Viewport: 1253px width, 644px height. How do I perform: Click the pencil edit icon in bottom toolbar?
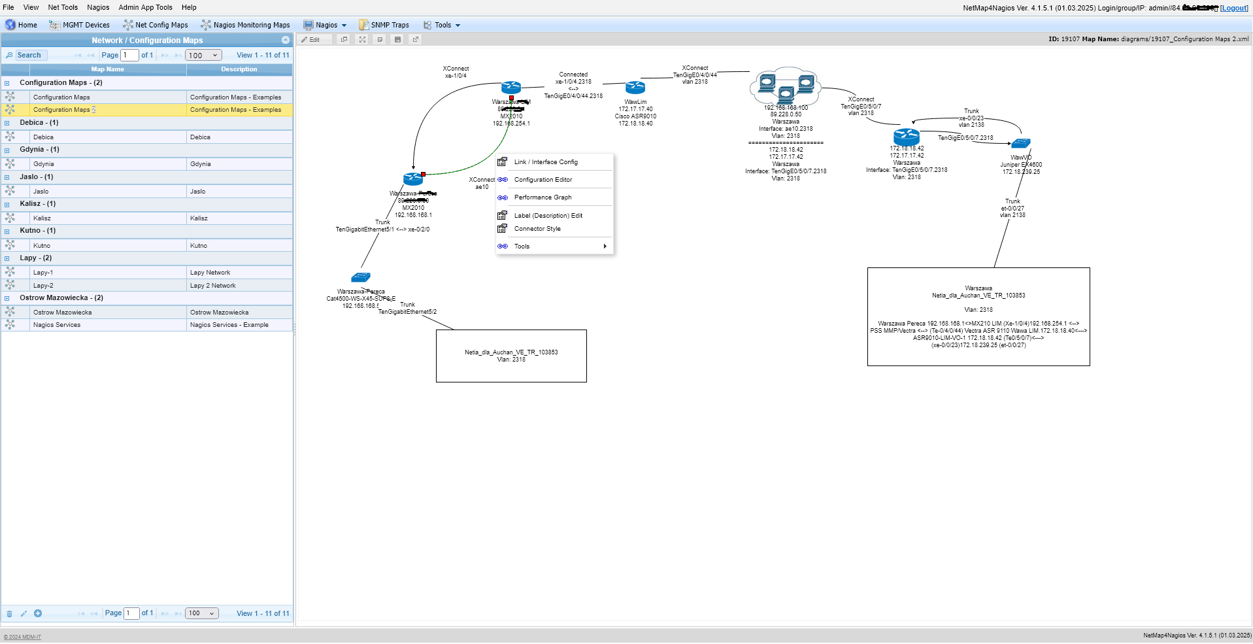coord(24,614)
